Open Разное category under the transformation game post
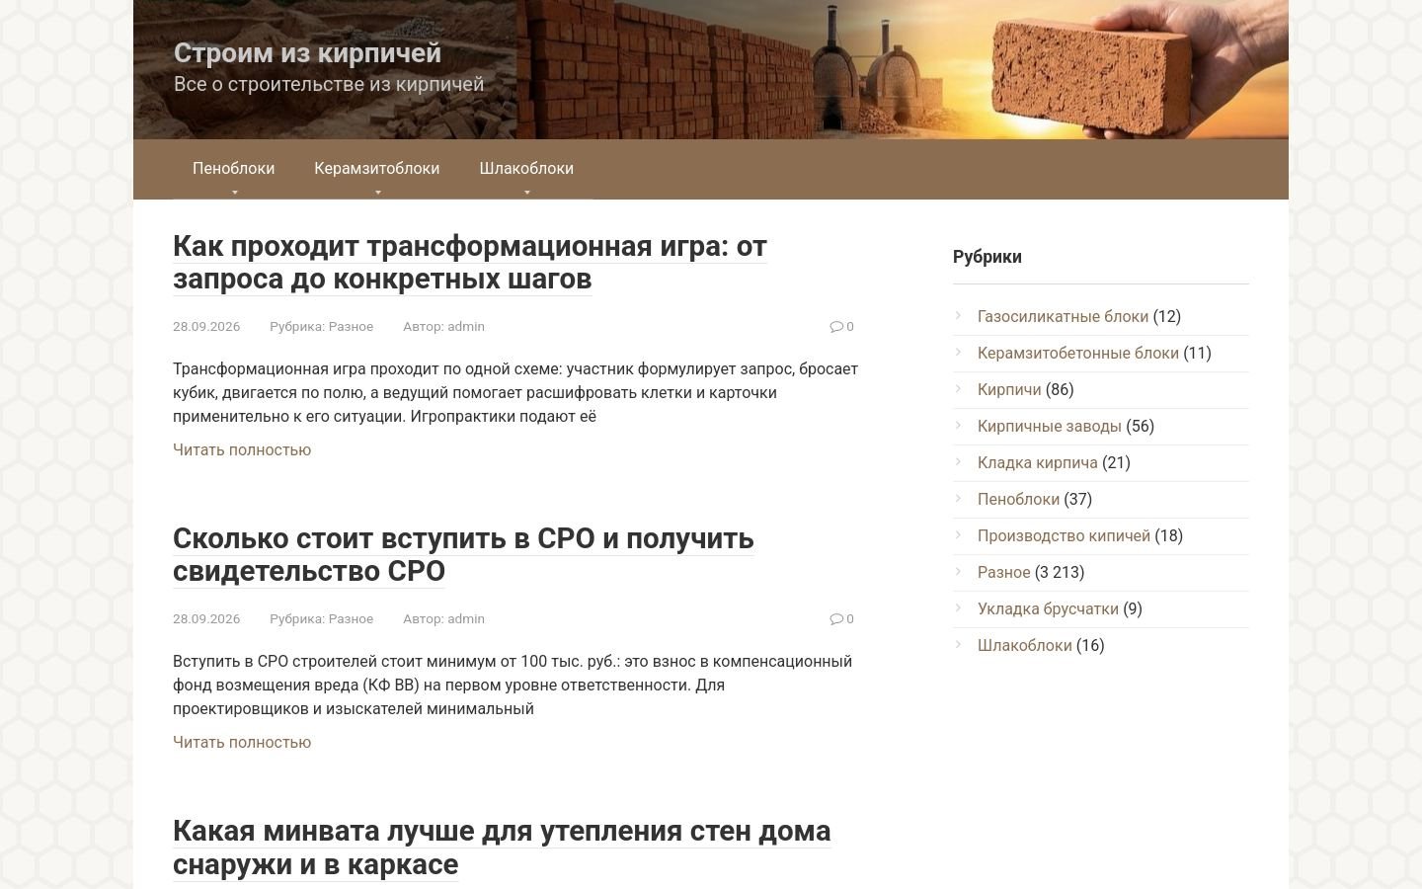Image resolution: width=1422 pixels, height=889 pixels. point(351,326)
